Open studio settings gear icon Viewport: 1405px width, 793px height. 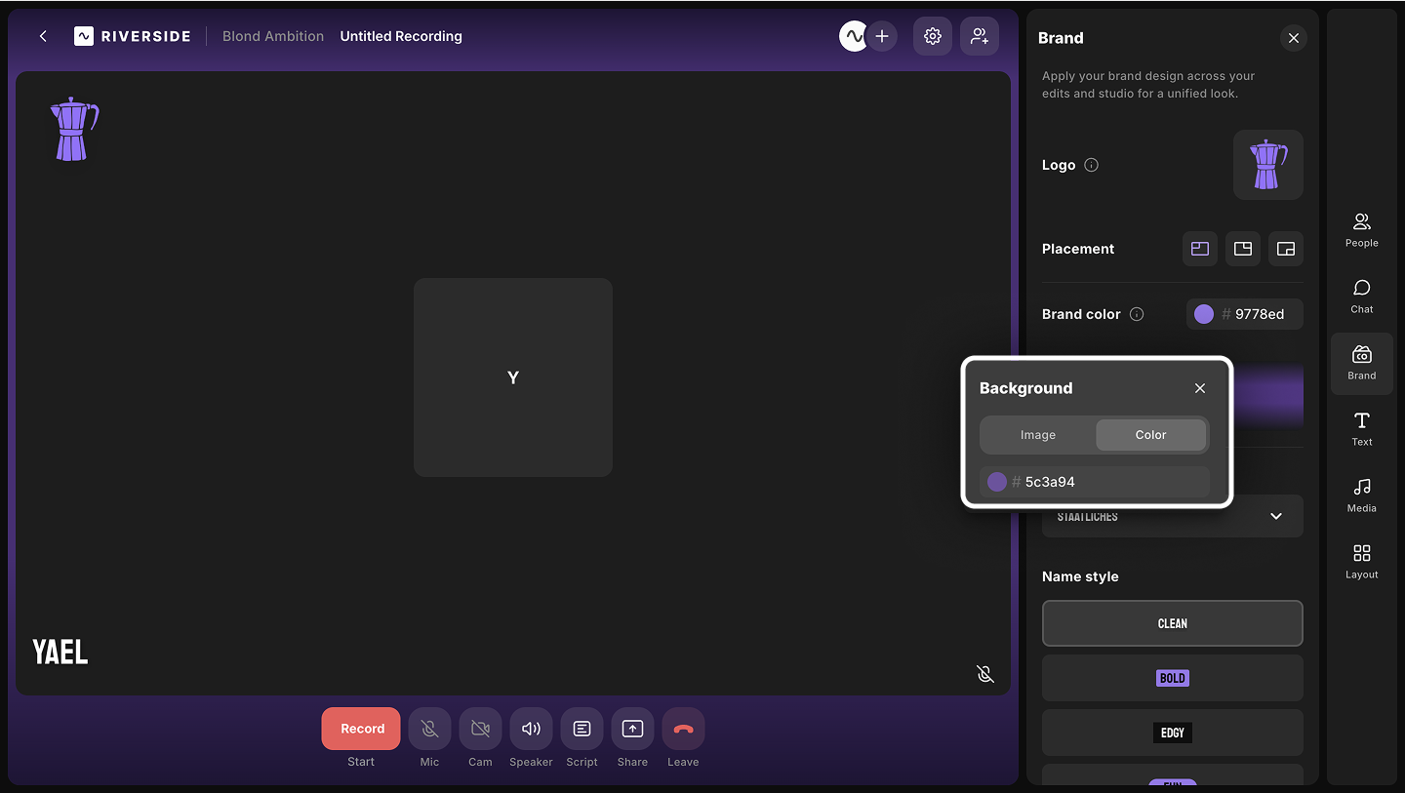[x=932, y=36]
